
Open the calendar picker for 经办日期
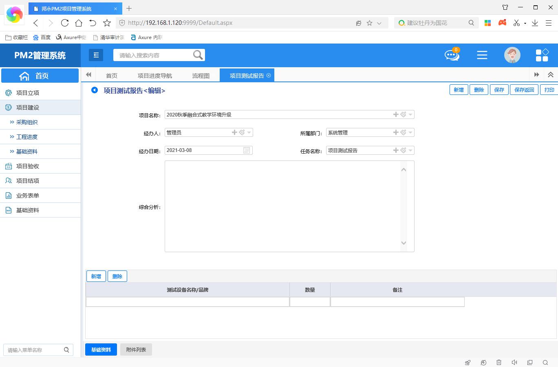coord(247,150)
